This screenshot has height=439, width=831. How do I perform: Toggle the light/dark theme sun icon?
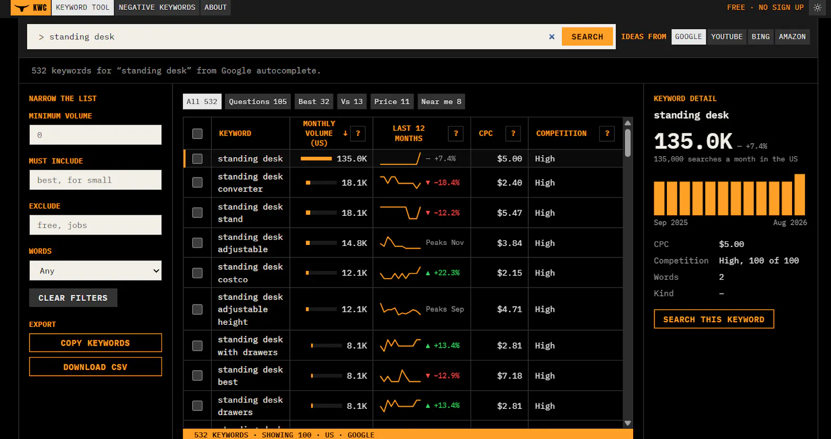pos(817,8)
